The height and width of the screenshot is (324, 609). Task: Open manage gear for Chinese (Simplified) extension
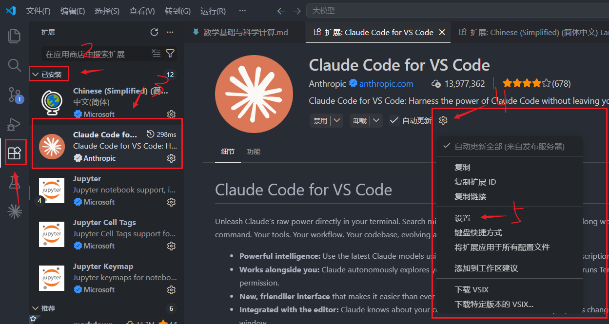click(x=171, y=114)
